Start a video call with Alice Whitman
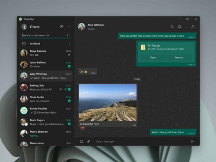Viewport: 216px width, 162px height. [x=179, y=27]
